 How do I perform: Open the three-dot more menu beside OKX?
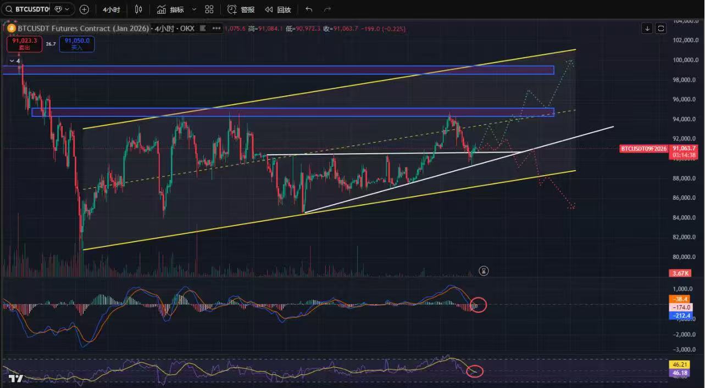[x=217, y=29]
